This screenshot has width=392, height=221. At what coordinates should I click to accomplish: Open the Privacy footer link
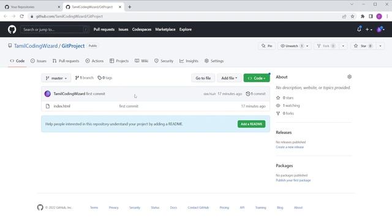pos(113,207)
